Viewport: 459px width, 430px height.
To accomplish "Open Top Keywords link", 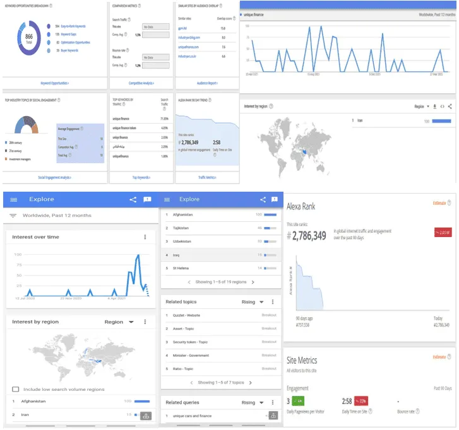I will (141, 178).
